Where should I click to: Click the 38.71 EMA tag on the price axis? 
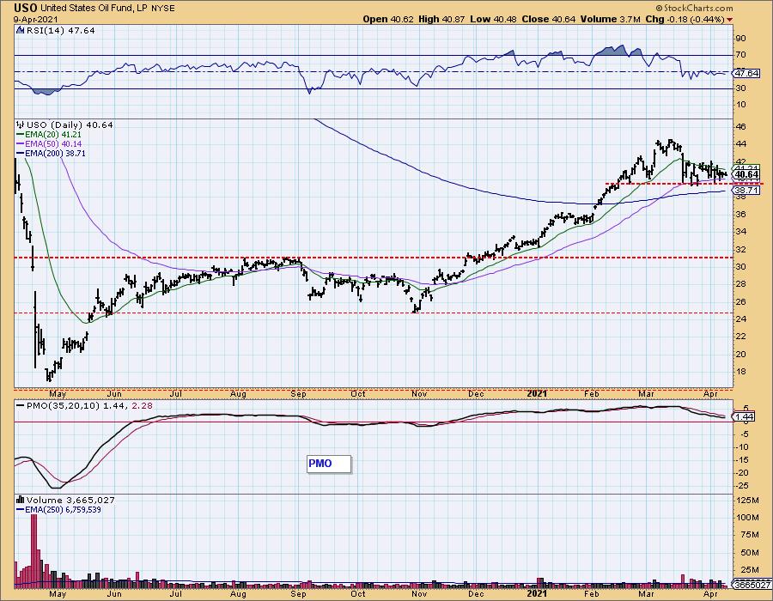(x=746, y=190)
